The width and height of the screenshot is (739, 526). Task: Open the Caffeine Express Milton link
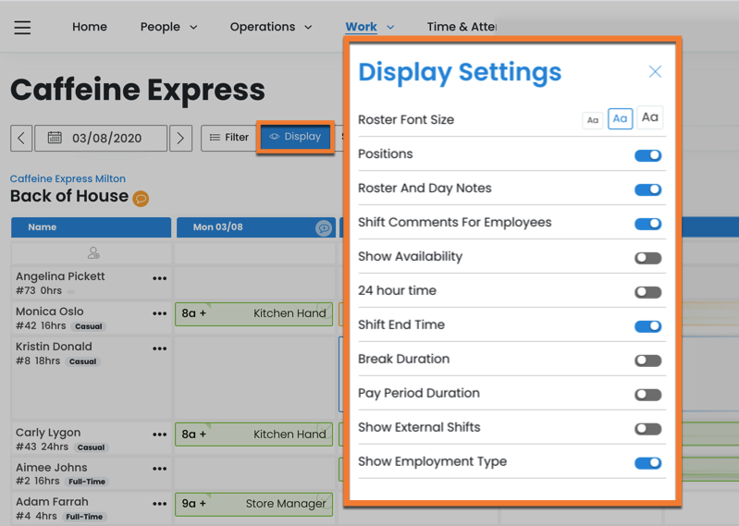pos(68,178)
